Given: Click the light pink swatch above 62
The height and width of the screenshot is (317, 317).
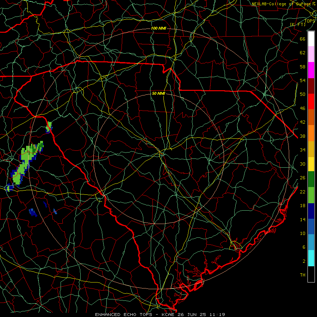Looking at the screenshot, I should (311, 54).
